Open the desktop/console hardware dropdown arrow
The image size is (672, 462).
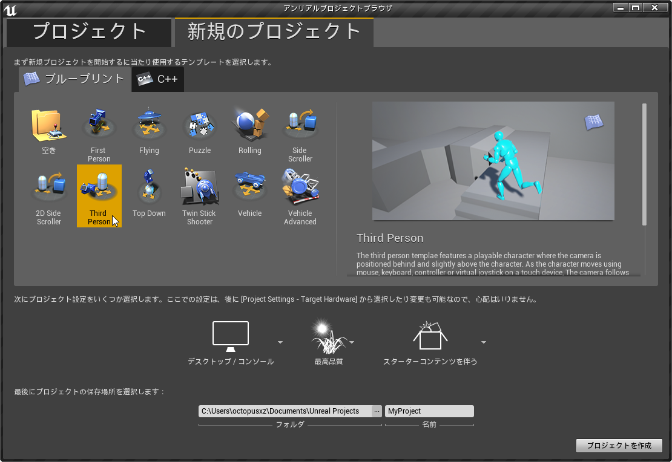click(x=280, y=342)
